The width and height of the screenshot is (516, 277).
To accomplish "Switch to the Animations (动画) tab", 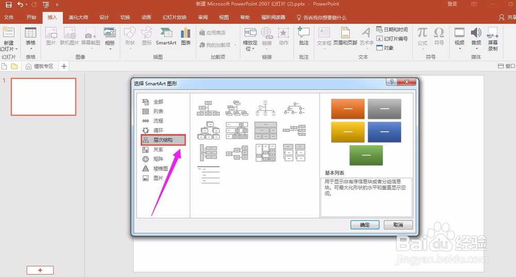I will click(146, 18).
